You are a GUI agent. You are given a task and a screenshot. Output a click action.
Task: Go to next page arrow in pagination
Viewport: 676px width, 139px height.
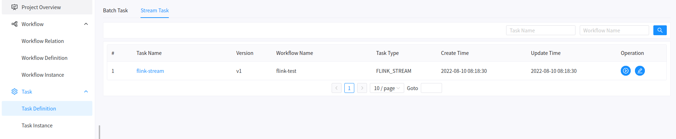[362, 88]
